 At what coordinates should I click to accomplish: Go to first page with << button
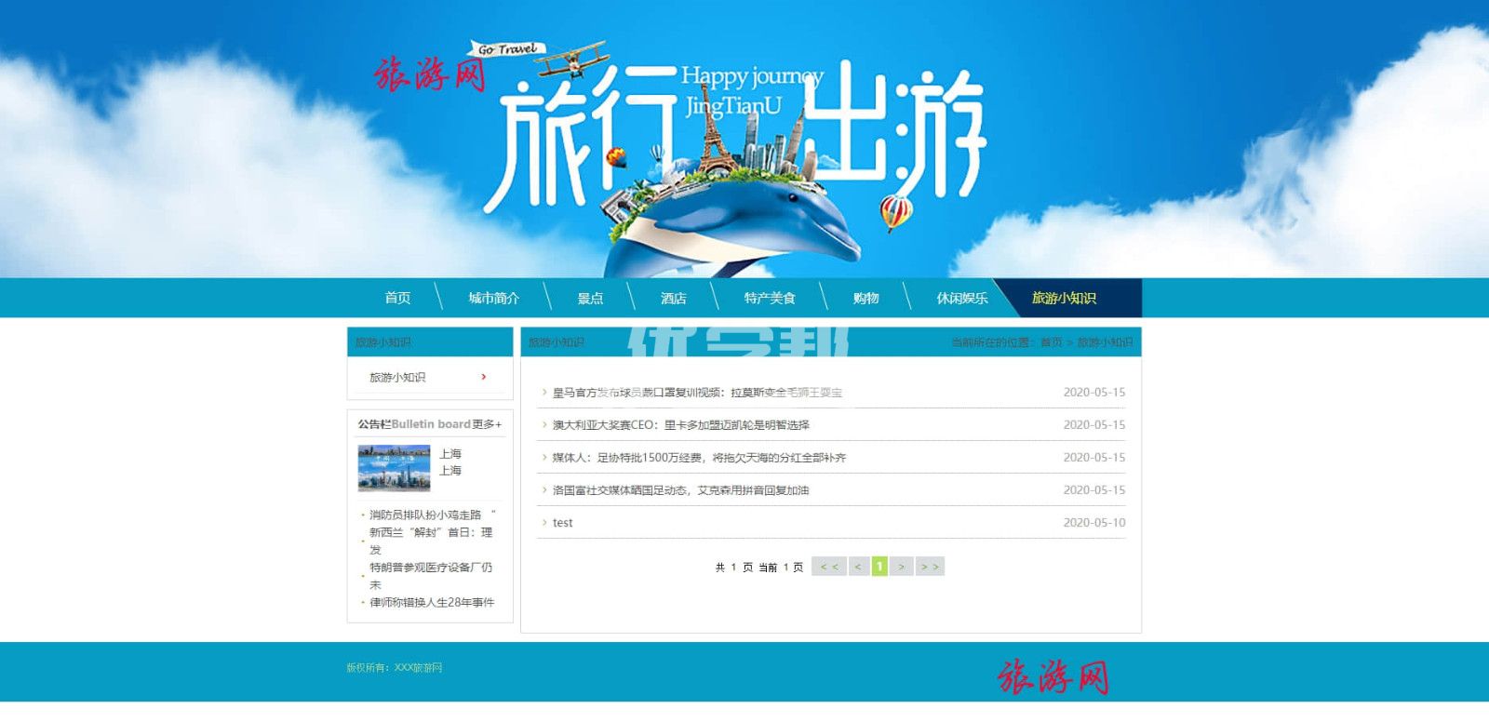click(828, 567)
